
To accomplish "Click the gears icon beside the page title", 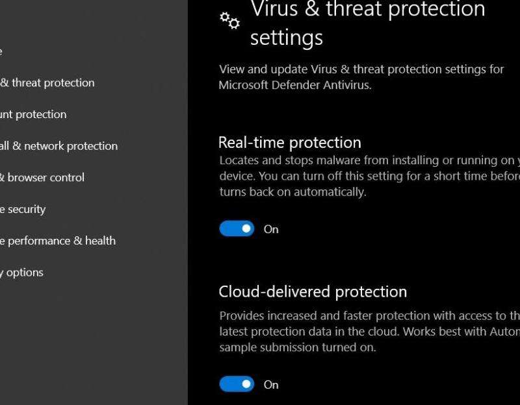I will (x=229, y=21).
